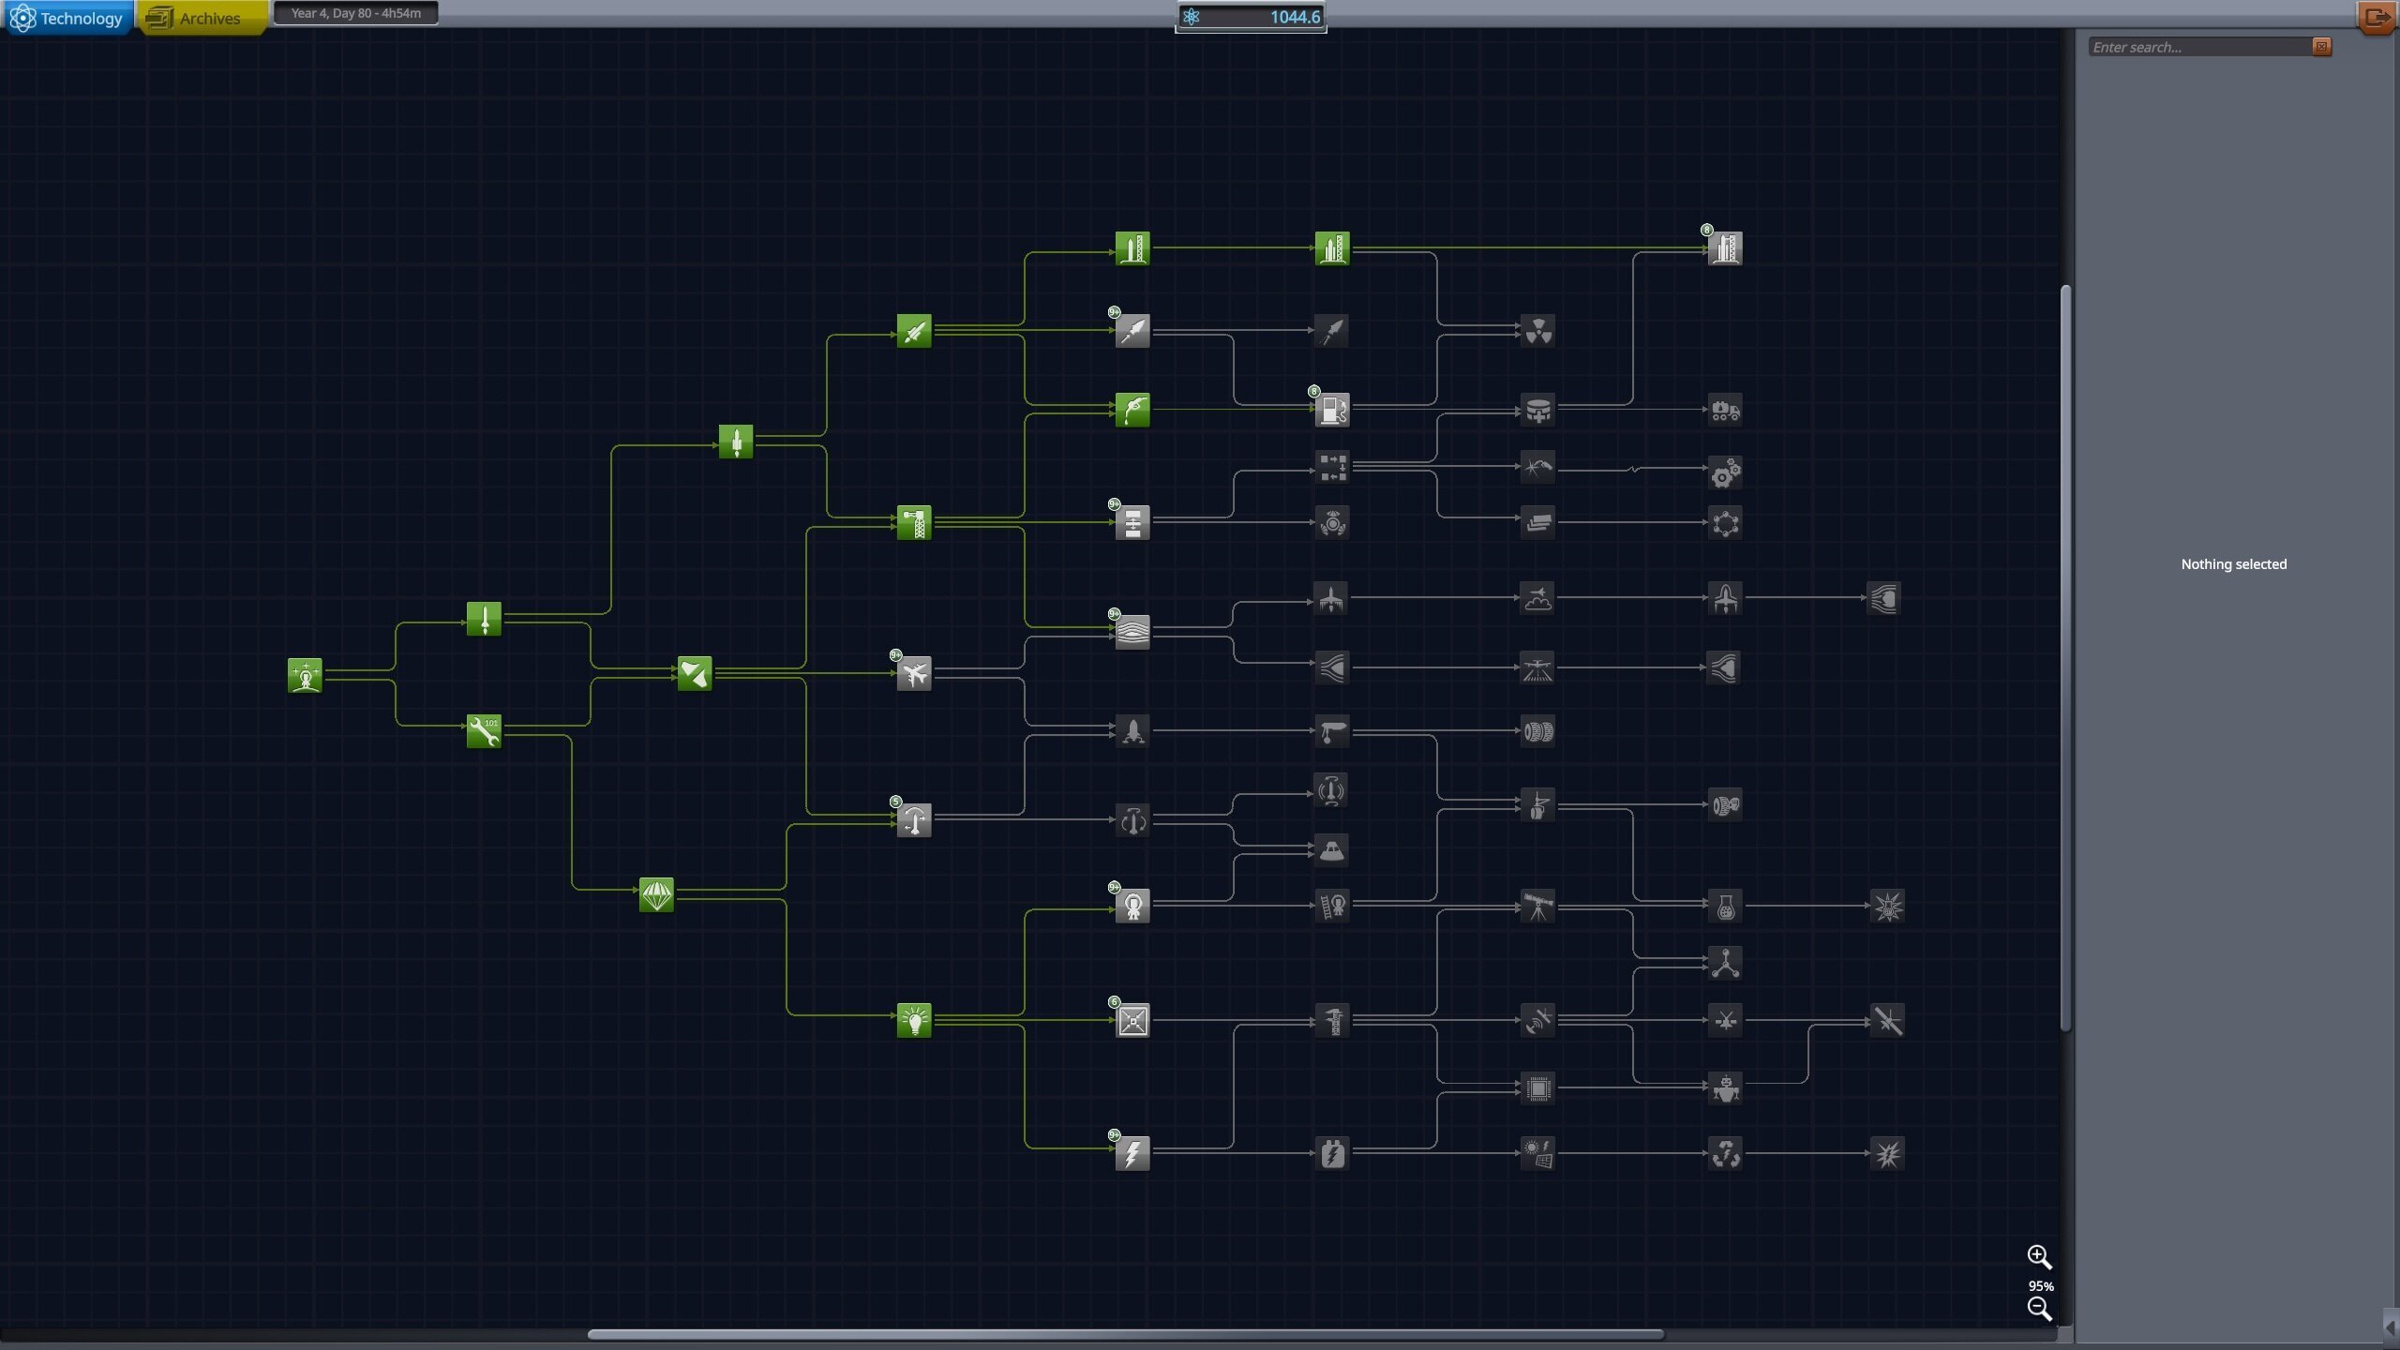Select the green Basic Science lightbulb node
The image size is (2400, 1350).
click(x=914, y=1020)
